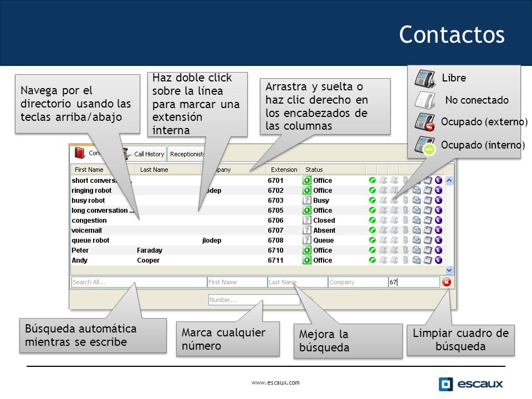Click the 'Queue' status text

click(324, 240)
